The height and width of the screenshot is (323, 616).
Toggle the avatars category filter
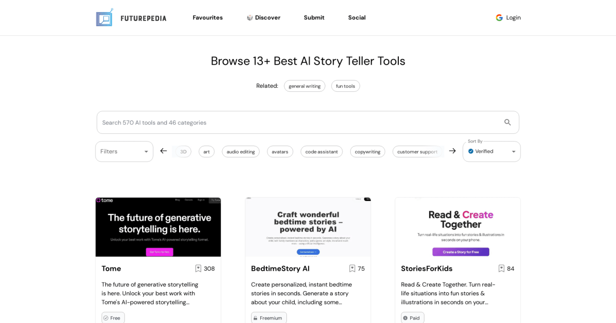coord(280,151)
